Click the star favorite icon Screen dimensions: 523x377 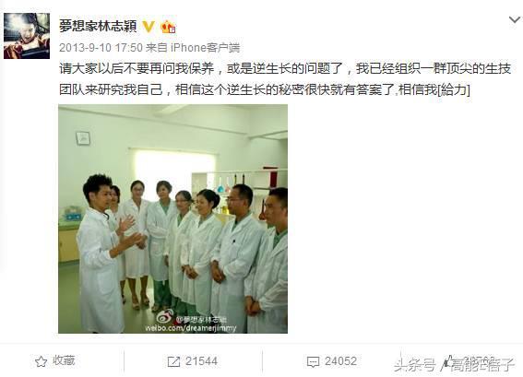(x=41, y=361)
